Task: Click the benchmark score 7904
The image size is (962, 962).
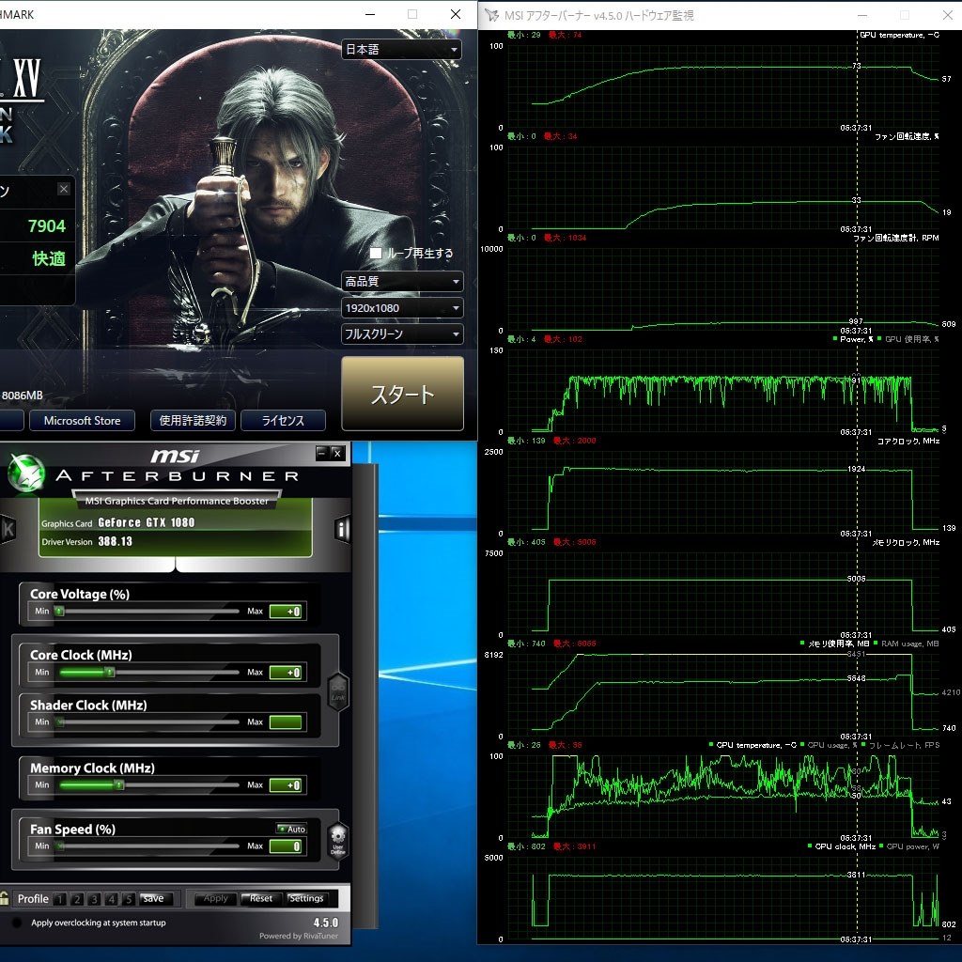Action: pos(47,226)
